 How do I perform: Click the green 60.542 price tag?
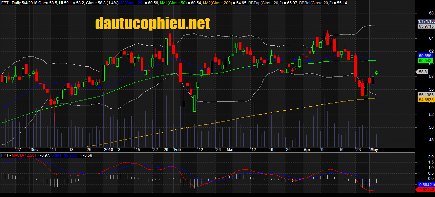(425, 61)
